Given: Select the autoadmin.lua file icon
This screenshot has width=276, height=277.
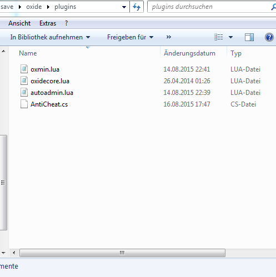Looking at the screenshot, I should (24, 92).
